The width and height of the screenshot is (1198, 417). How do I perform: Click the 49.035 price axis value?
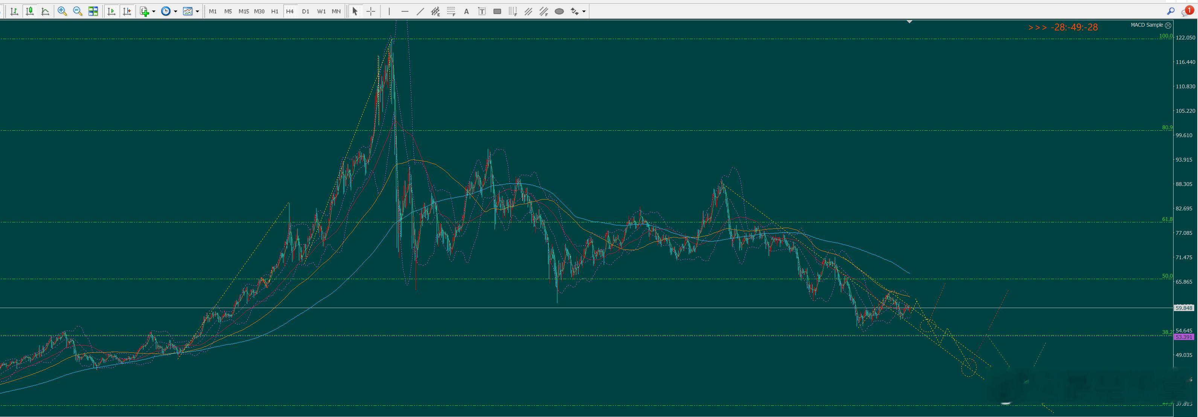(1184, 355)
